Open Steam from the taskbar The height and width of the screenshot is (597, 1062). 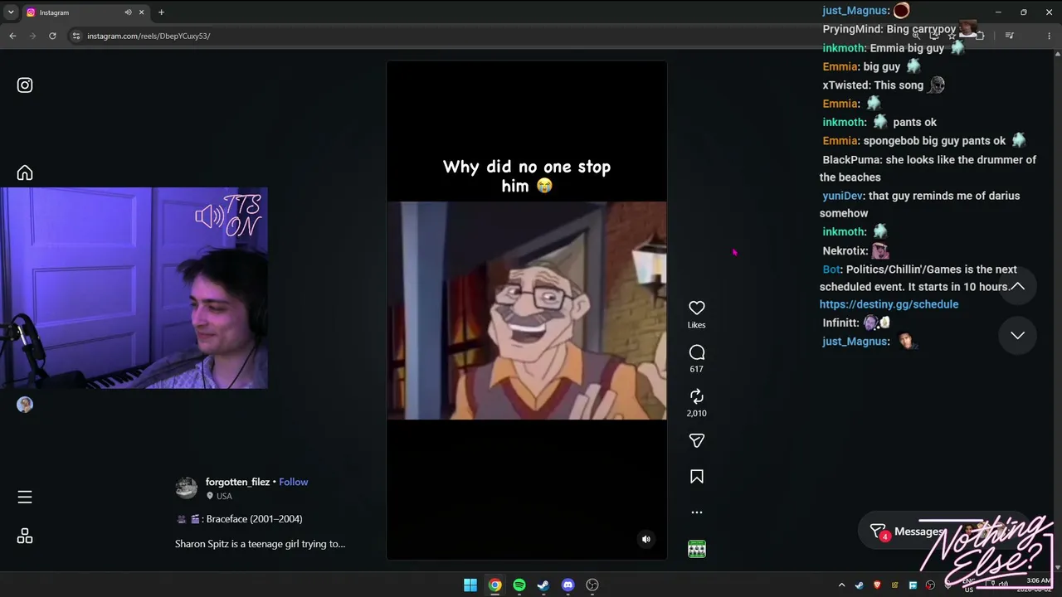(543, 585)
